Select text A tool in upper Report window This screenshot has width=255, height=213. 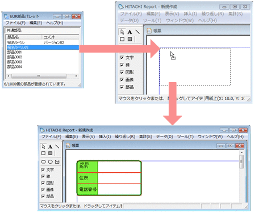[129, 32]
